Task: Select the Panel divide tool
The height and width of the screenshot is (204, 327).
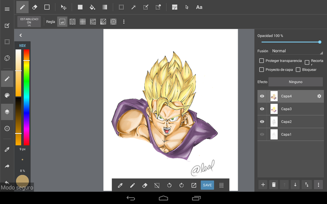Action: click(175, 7)
